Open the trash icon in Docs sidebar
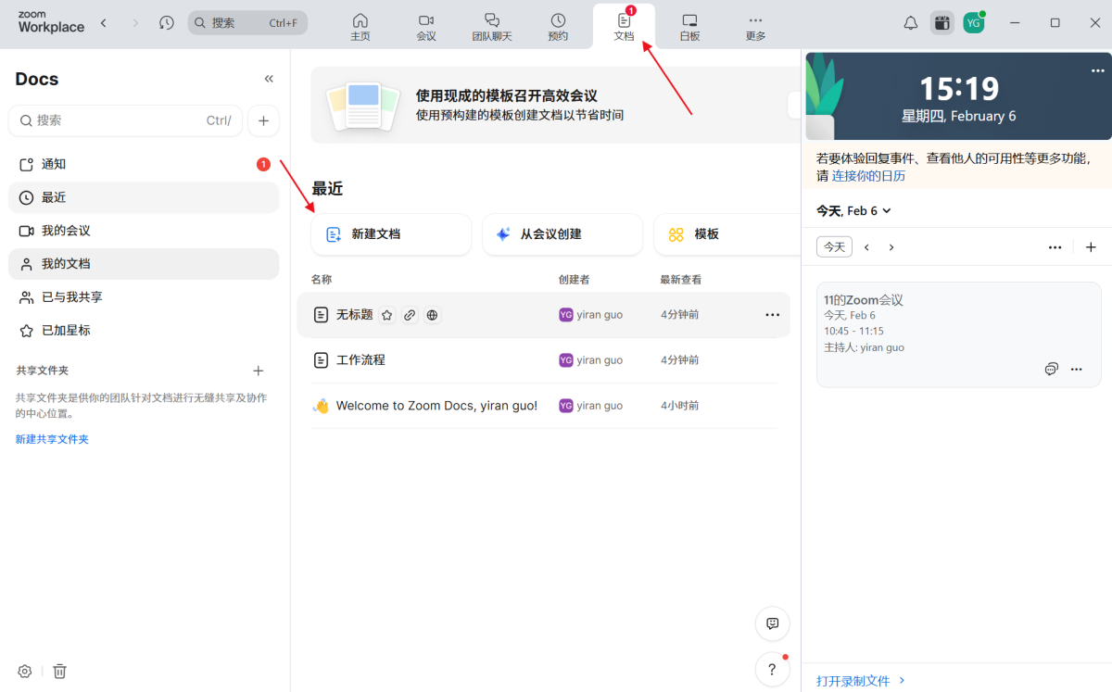The height and width of the screenshot is (692, 1112). point(59,671)
